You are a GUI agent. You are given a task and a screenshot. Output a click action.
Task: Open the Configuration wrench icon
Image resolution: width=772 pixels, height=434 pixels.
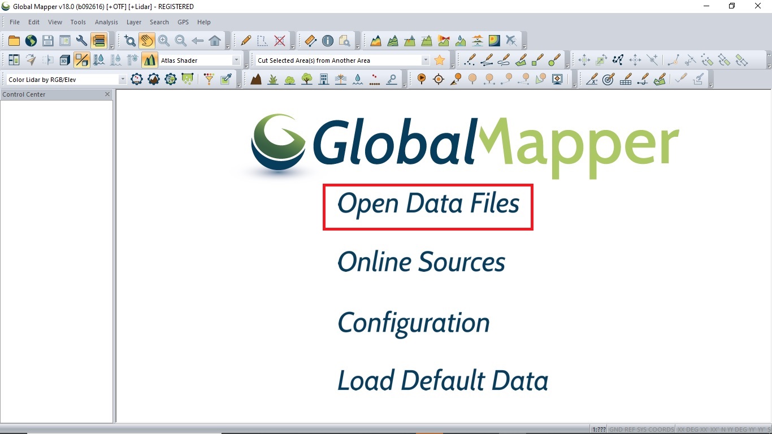[x=81, y=40]
